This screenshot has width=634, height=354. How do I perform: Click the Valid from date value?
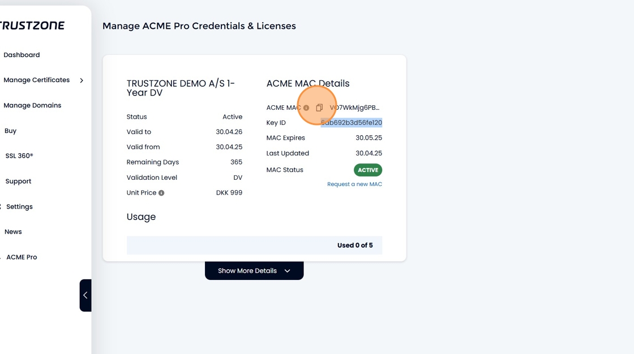coord(229,147)
